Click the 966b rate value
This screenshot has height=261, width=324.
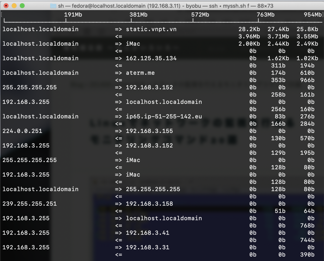point(307,80)
